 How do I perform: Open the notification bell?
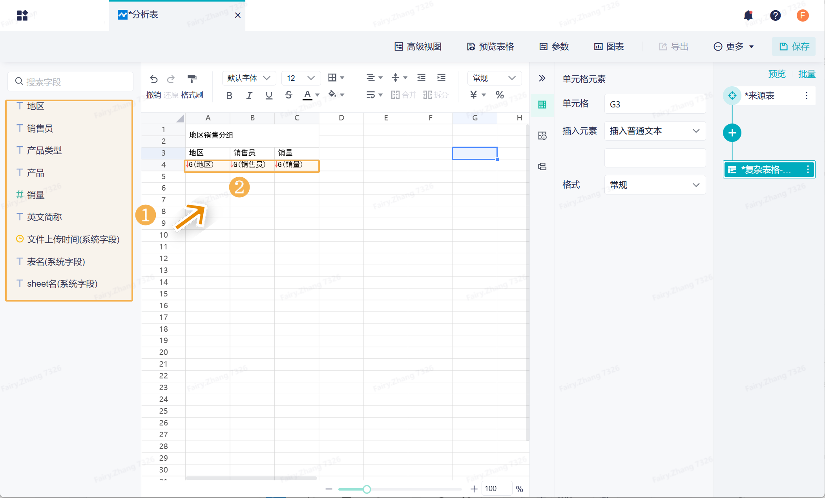click(x=748, y=15)
